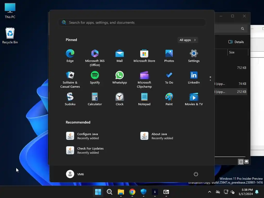Viewport: 264px width, 198px height.
Task: Open File Explorer from the taskbar
Action: click(x=121, y=192)
